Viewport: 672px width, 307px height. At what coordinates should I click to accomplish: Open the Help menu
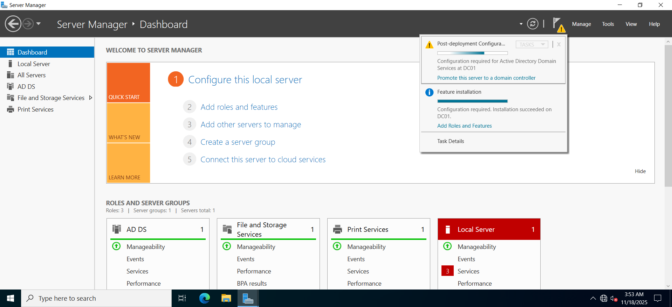coord(654,24)
